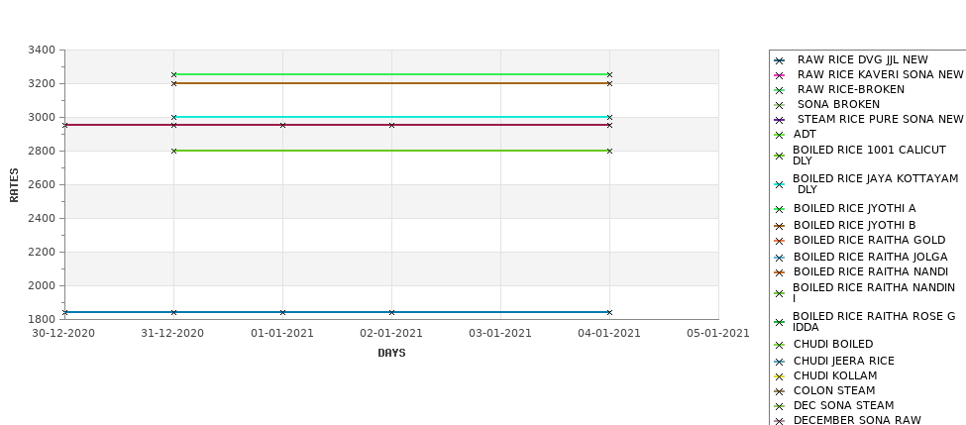966x425 pixels.
Task: Click the maroon line point on 02-01-2021
Action: click(391, 125)
